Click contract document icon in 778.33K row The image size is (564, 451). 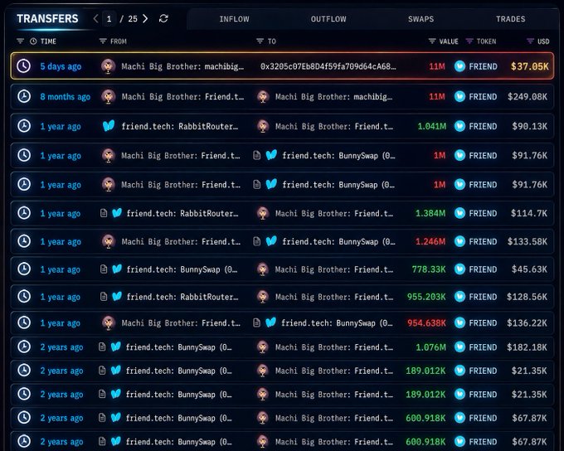pyautogui.click(x=104, y=269)
